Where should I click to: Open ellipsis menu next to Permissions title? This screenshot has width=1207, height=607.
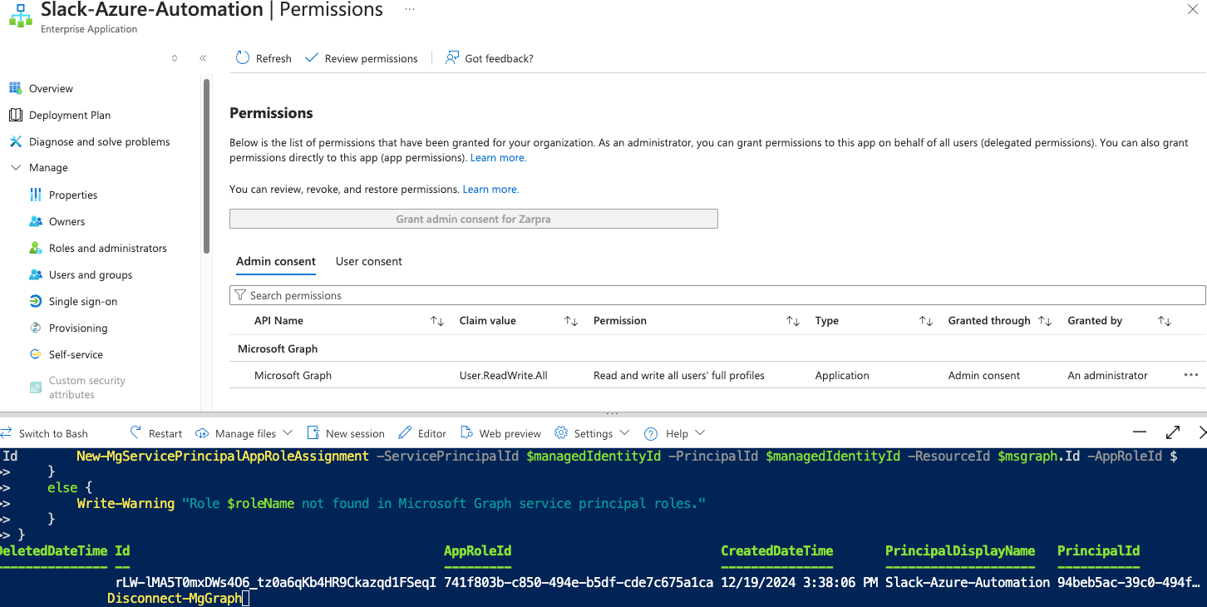point(409,8)
